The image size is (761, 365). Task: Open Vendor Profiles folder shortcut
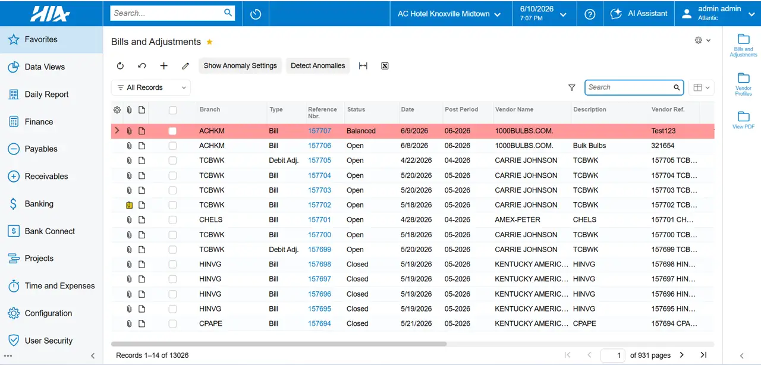coord(743,84)
